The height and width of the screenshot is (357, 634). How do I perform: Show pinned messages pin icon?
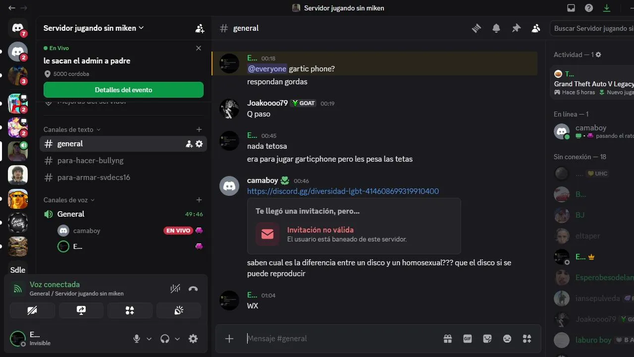pyautogui.click(x=516, y=28)
